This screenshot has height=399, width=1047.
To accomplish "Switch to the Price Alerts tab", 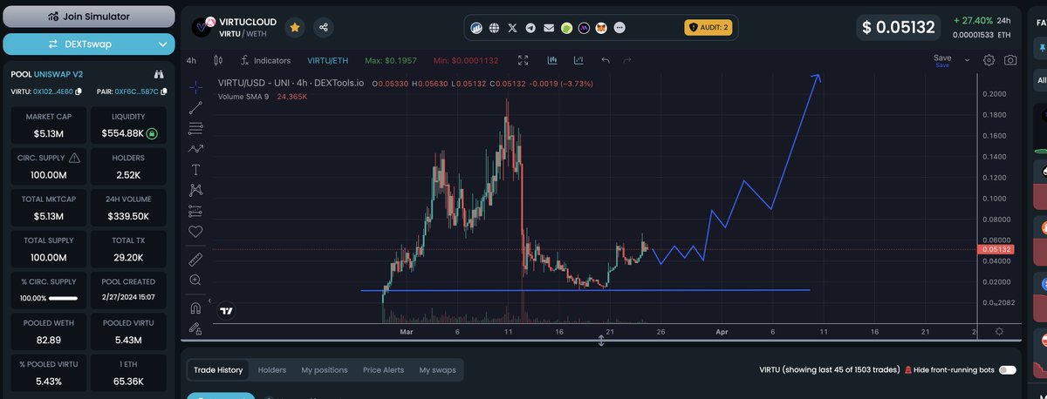I will (x=383, y=370).
